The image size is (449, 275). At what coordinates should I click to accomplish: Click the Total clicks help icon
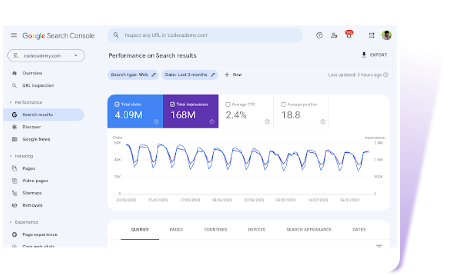[x=156, y=122]
